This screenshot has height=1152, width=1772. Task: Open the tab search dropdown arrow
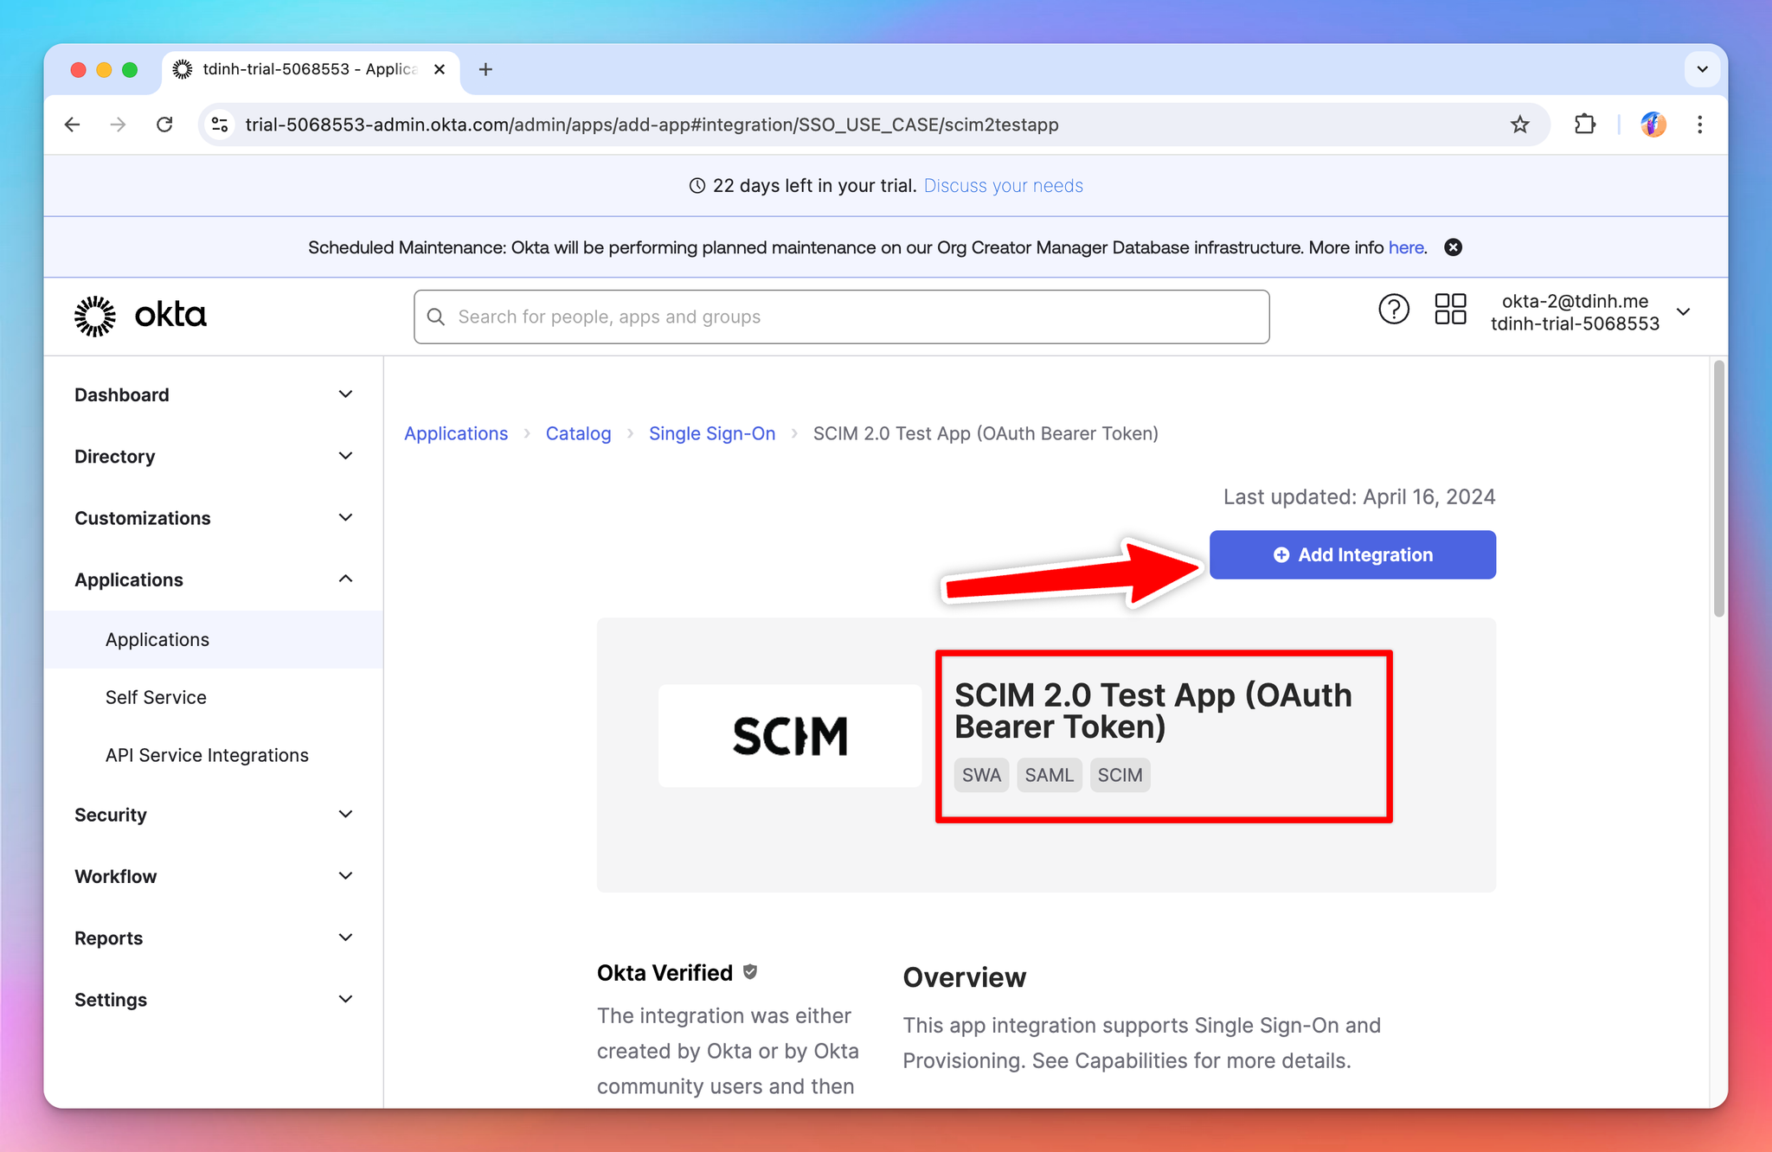coord(1702,69)
